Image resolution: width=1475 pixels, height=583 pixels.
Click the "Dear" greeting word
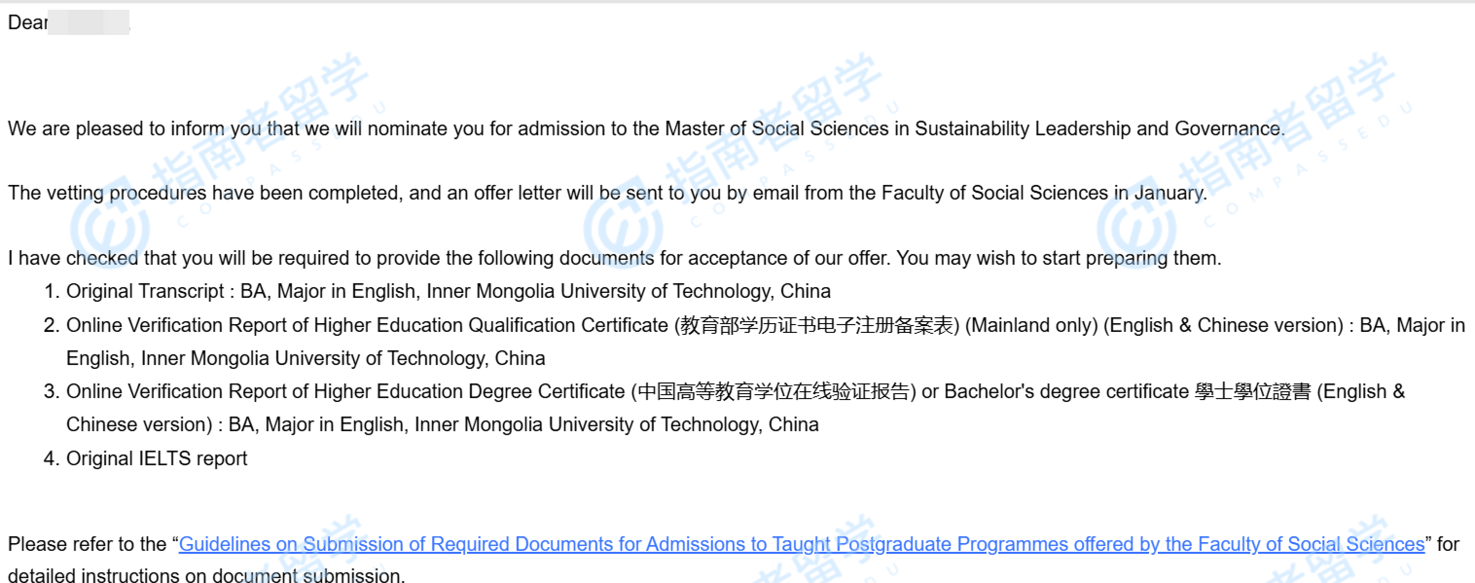(x=27, y=22)
